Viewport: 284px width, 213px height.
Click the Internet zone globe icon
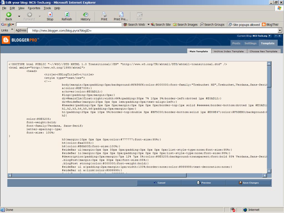point(245,210)
